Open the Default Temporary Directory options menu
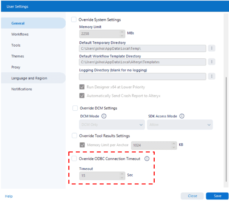 tap(212, 48)
